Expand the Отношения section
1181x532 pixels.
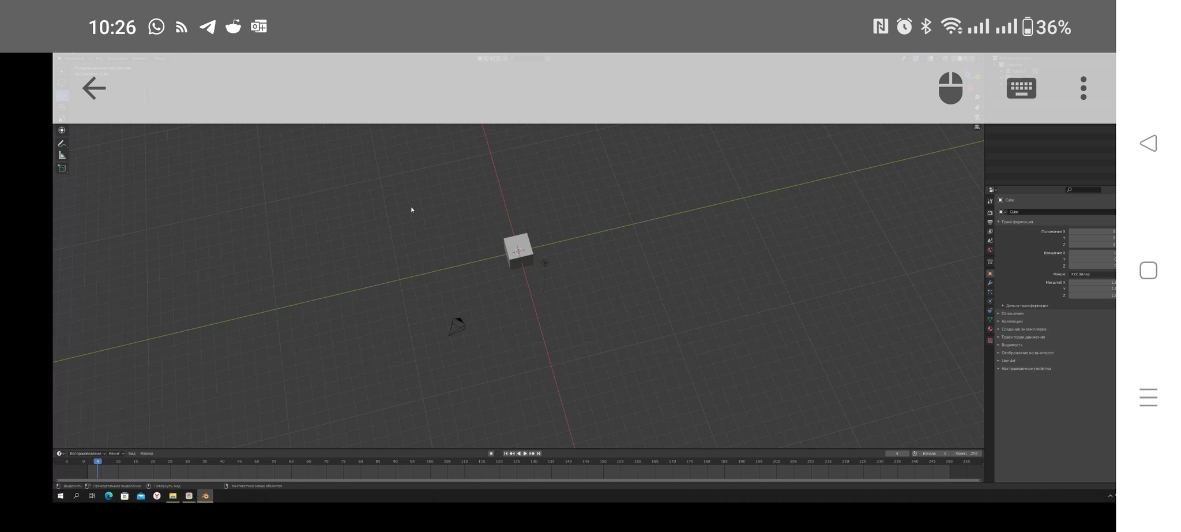coord(1011,313)
